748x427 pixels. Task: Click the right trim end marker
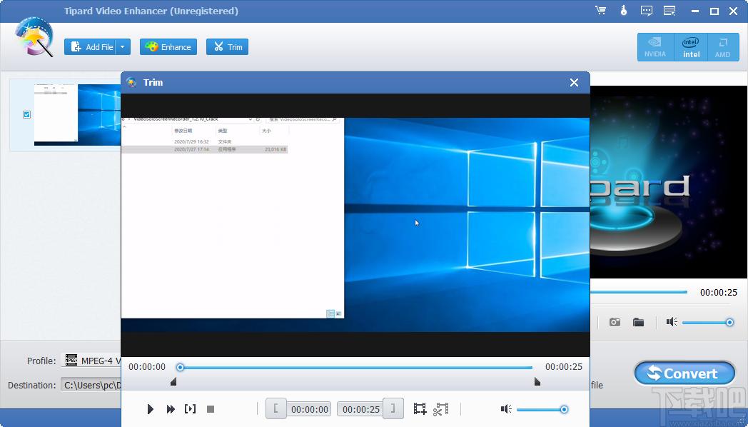[537, 381]
